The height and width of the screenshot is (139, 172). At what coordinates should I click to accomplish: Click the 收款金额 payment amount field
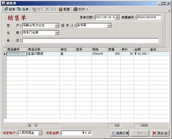[x=77, y=133]
